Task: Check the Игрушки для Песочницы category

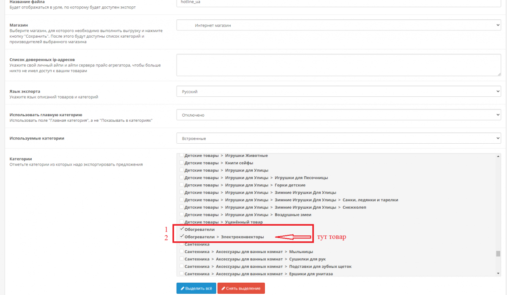Action: [182, 178]
